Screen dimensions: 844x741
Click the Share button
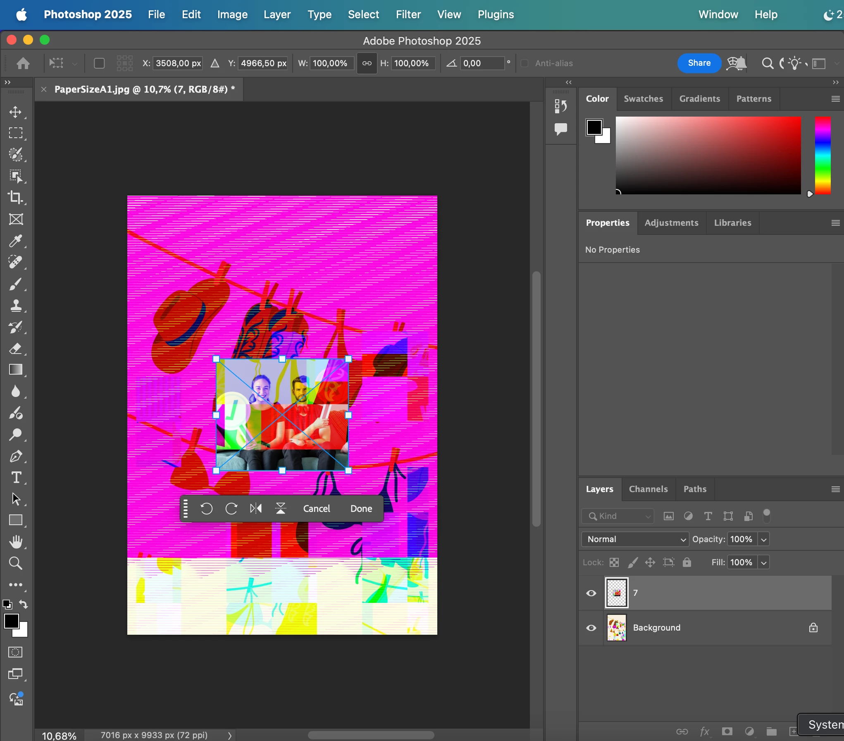(x=699, y=63)
